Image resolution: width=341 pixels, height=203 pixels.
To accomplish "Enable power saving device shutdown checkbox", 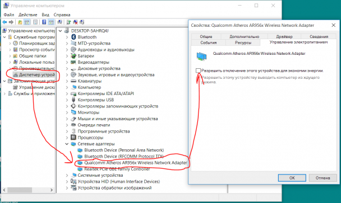I will click(198, 70).
